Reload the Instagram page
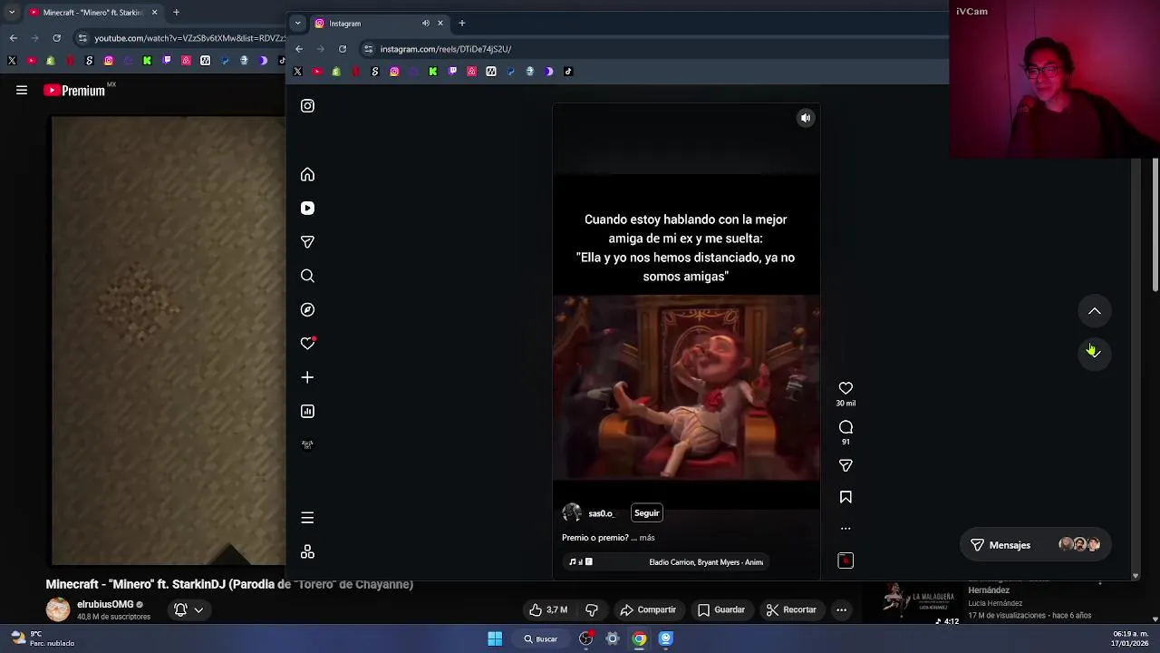Screen dimensions: 1160x653 pyautogui.click(x=343, y=49)
